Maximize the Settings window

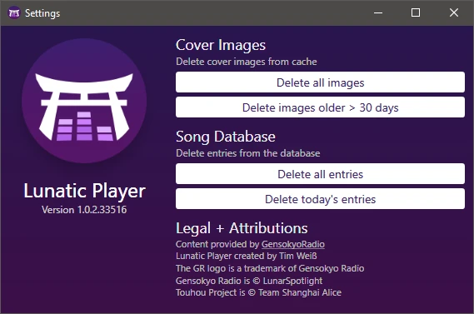pyautogui.click(x=416, y=12)
